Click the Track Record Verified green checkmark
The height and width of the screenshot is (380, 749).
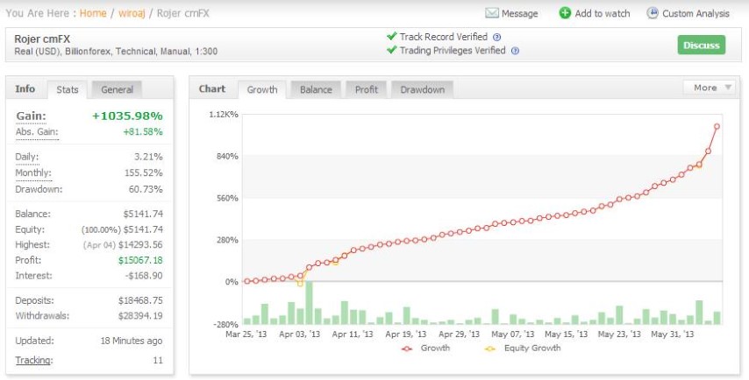click(x=392, y=36)
